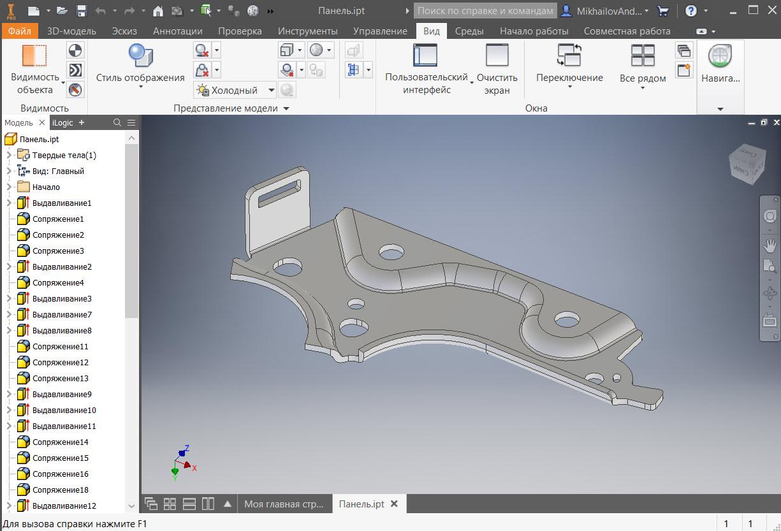Click the ViewCube in the viewport
Image resolution: width=781 pixels, height=531 pixels.
(x=747, y=163)
